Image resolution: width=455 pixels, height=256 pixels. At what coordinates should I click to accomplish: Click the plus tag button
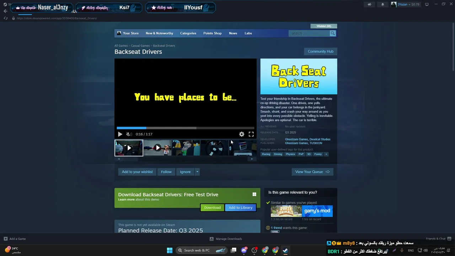pyautogui.click(x=326, y=154)
